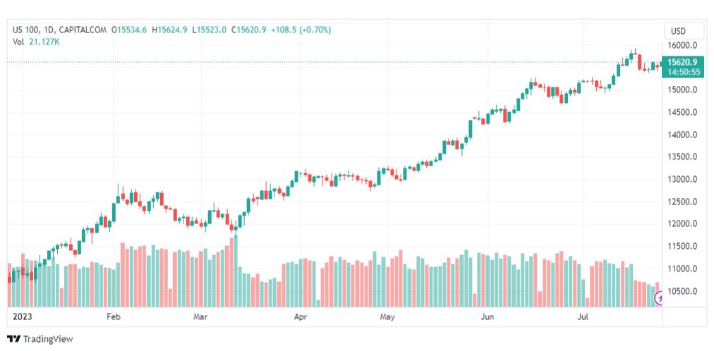
Task: Click the Feb marker on time axis
Action: pos(114,318)
